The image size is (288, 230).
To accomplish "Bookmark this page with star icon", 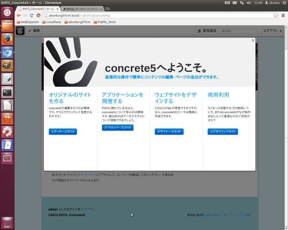I will point(275,16).
